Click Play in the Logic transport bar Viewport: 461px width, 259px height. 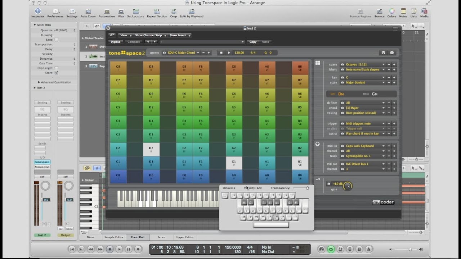[119, 249]
